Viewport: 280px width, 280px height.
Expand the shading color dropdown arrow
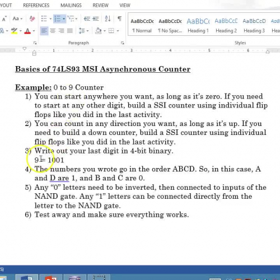coord(105,31)
